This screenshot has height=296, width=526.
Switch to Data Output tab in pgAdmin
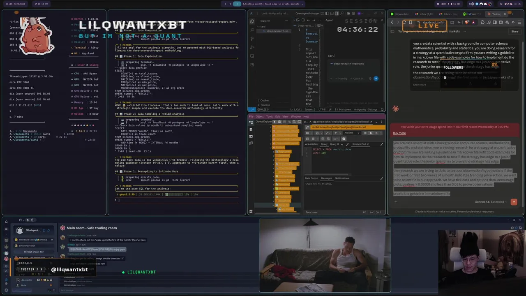[x=311, y=178]
